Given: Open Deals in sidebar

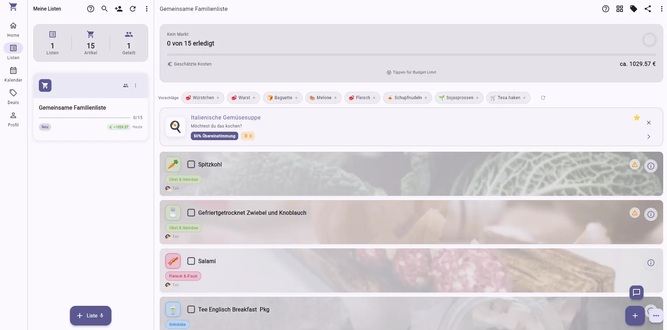Looking at the screenshot, I should tap(13, 97).
